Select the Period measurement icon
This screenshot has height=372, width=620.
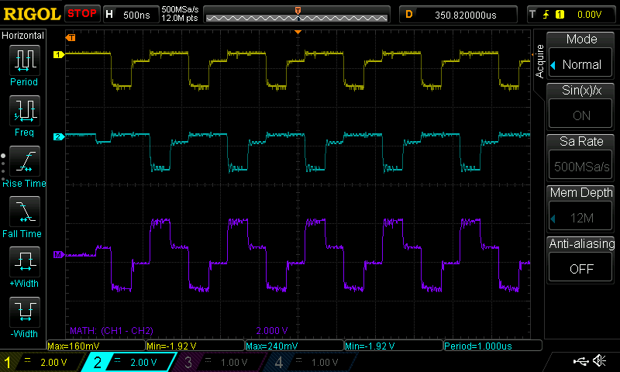24,61
